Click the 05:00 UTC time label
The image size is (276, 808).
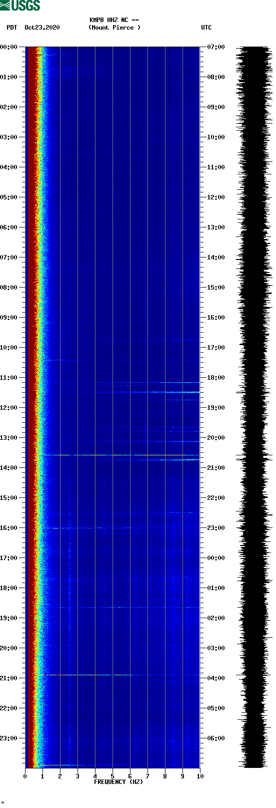[216, 708]
